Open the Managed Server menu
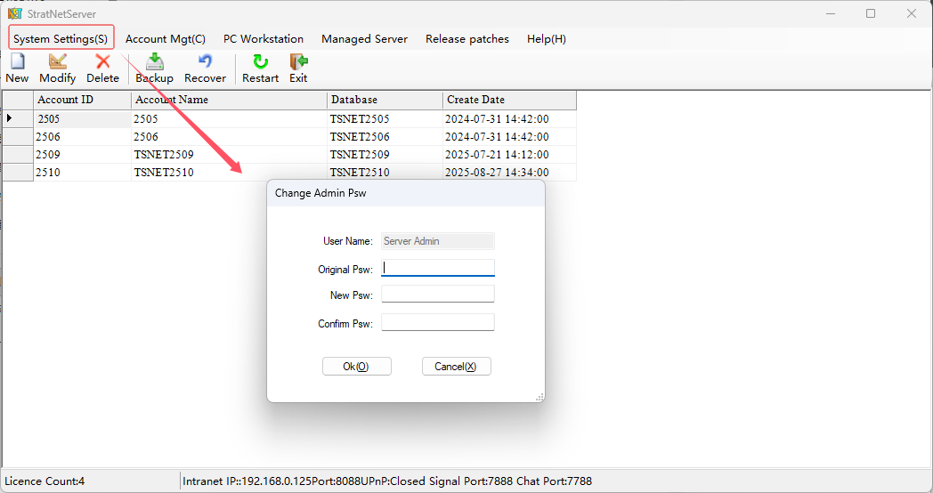The image size is (933, 493). (364, 38)
